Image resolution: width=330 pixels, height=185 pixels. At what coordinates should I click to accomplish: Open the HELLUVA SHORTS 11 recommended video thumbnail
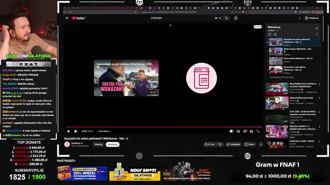click(277, 132)
